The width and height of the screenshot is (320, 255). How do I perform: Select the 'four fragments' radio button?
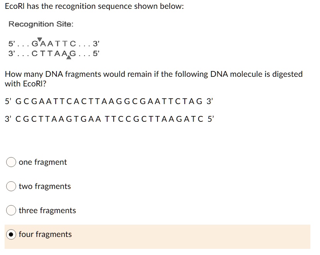[x=11, y=234]
